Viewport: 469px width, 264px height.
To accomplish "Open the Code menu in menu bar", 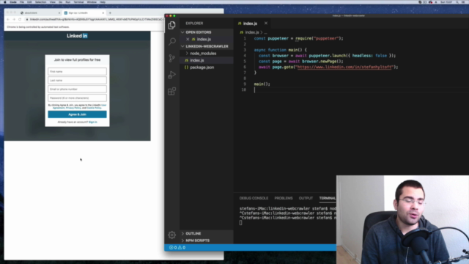I will (13, 2).
